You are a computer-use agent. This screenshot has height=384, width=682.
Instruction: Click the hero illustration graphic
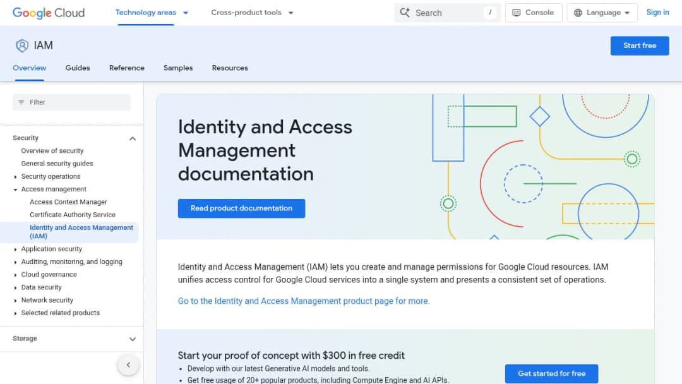click(543, 167)
